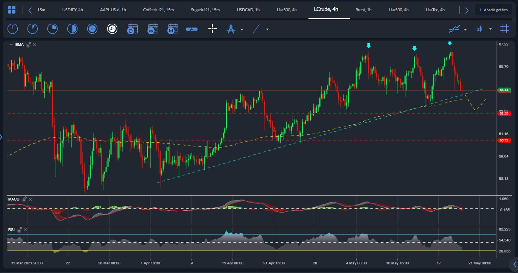Select the weekly timeframe calendar icon
This screenshot has height=273, width=518.
[x=153, y=29]
